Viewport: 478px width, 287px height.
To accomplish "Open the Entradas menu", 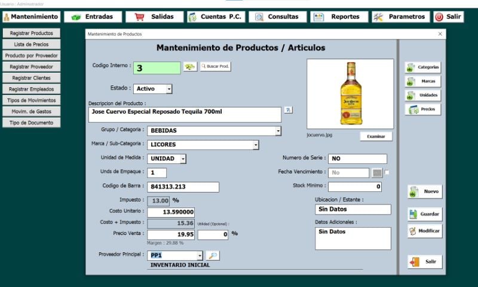I will pyautogui.click(x=93, y=17).
